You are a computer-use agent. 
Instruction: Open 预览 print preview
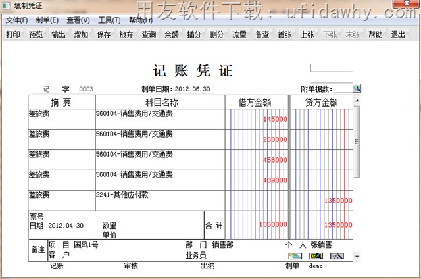[x=36, y=34]
